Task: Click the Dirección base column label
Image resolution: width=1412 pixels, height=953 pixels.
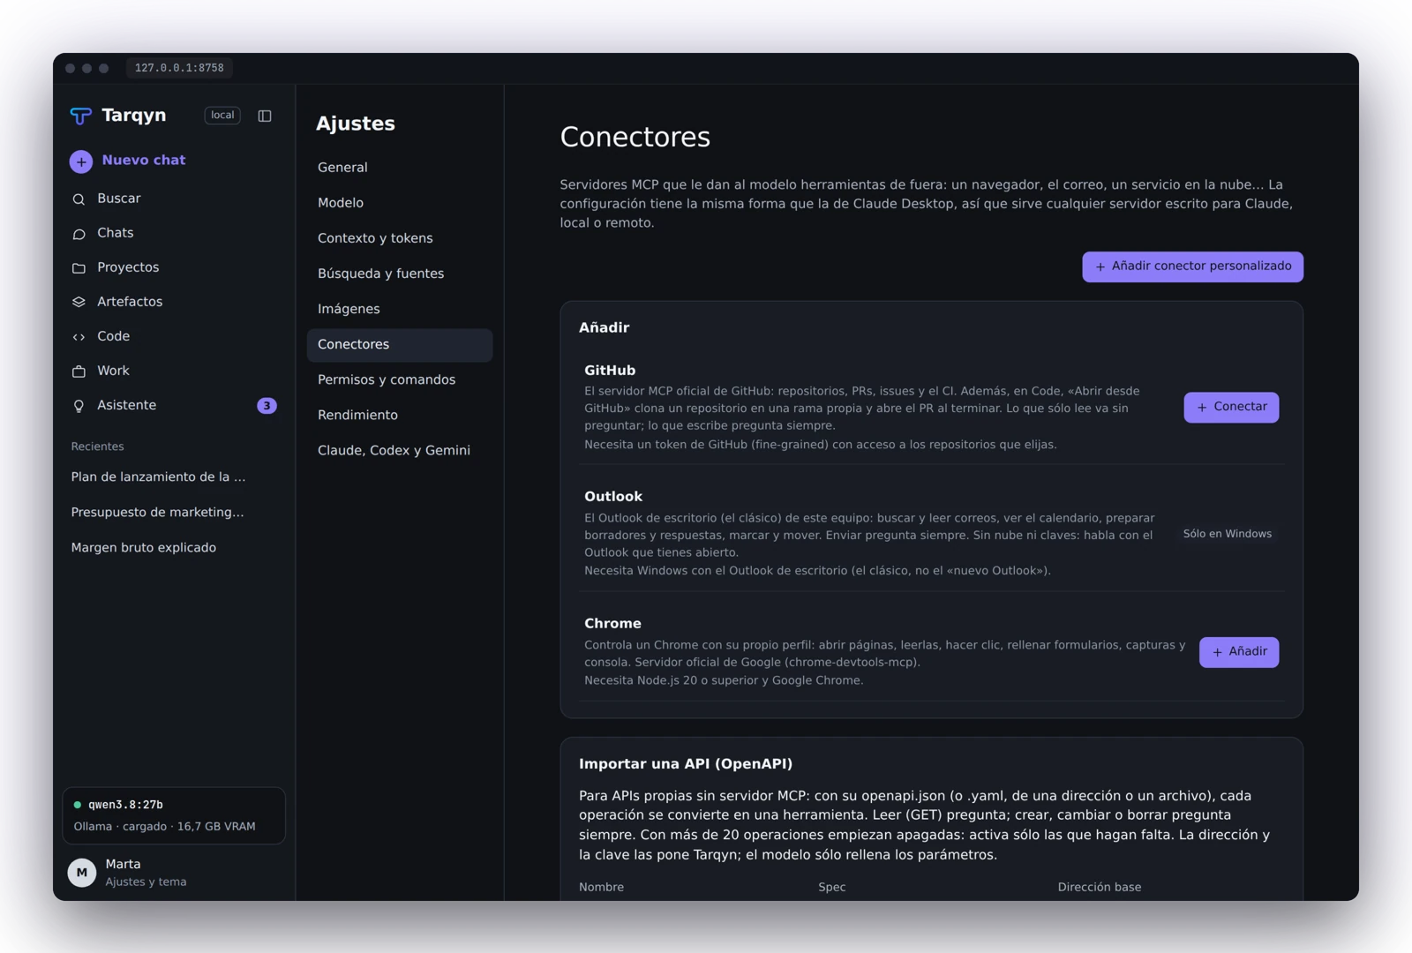Action: [1100, 888]
